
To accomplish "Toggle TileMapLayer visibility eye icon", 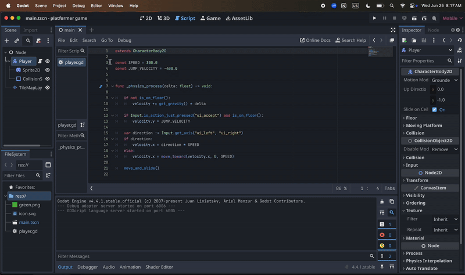I will pos(48,88).
